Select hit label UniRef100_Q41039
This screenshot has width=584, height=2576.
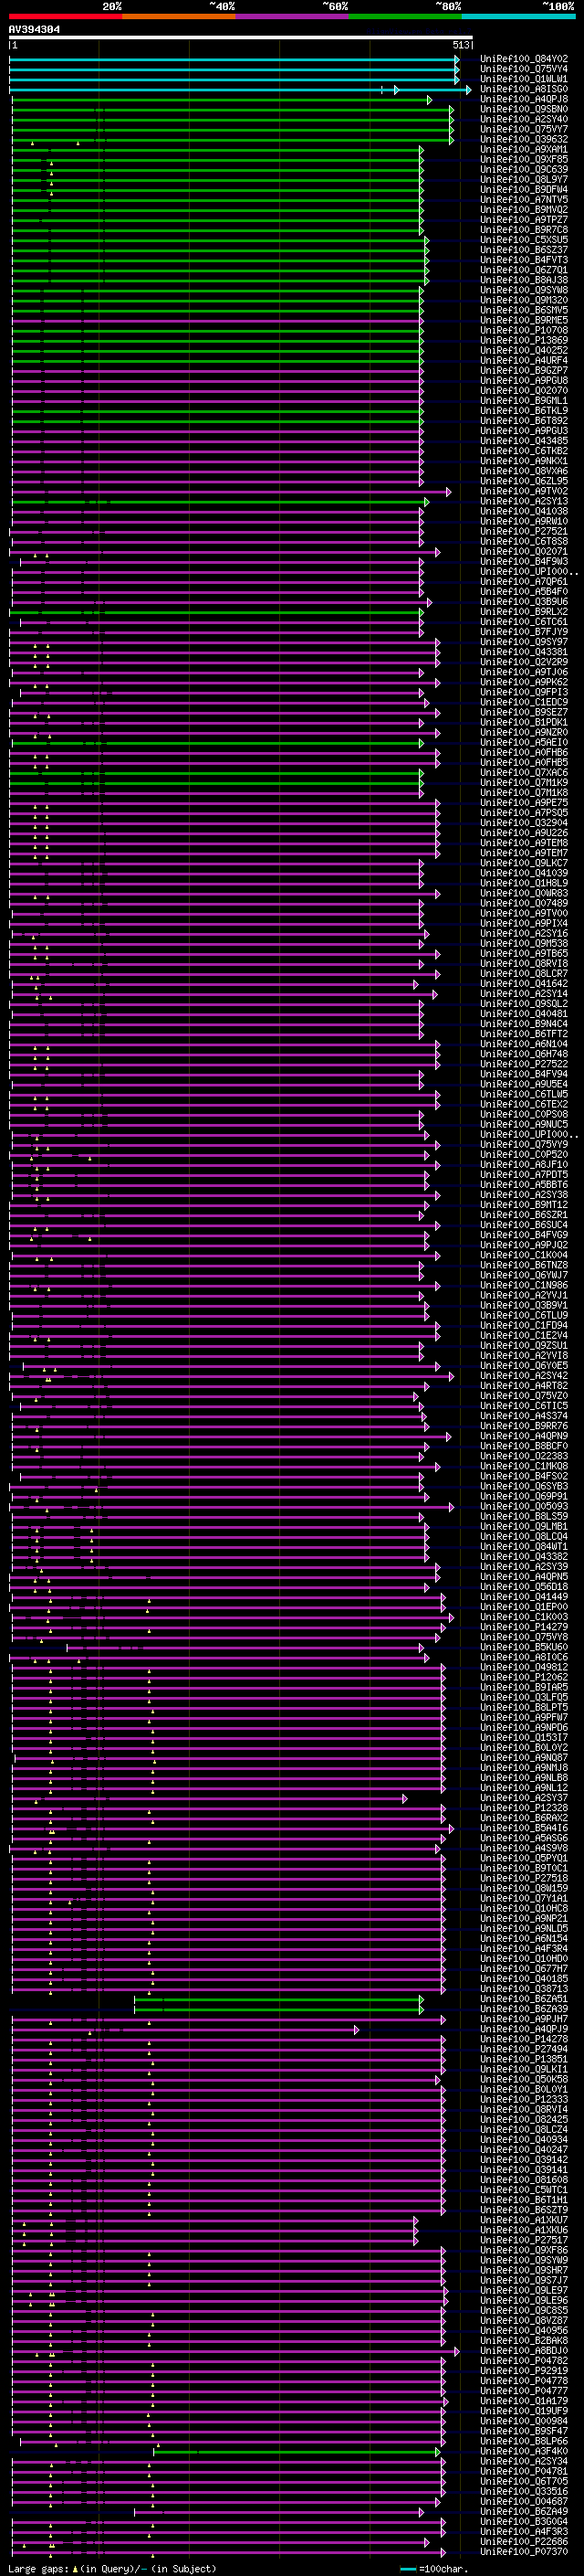click(524, 873)
